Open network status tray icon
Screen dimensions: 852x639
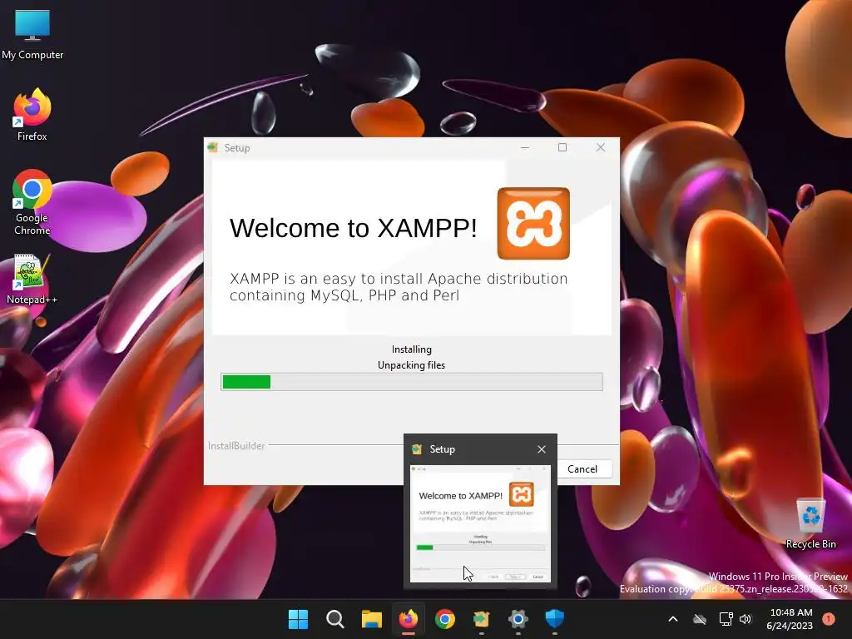click(726, 619)
